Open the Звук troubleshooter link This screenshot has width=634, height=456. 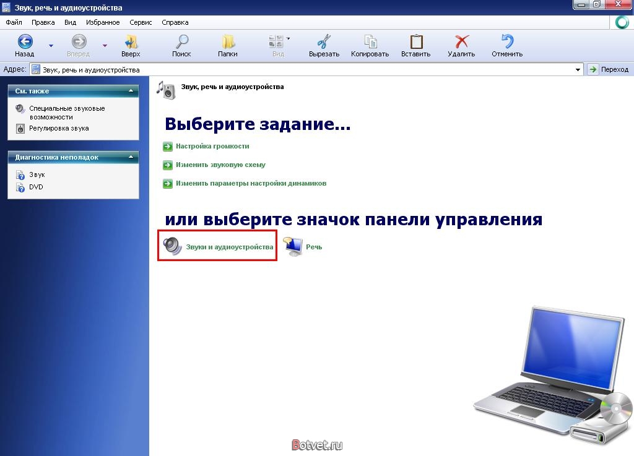pyautogui.click(x=37, y=175)
